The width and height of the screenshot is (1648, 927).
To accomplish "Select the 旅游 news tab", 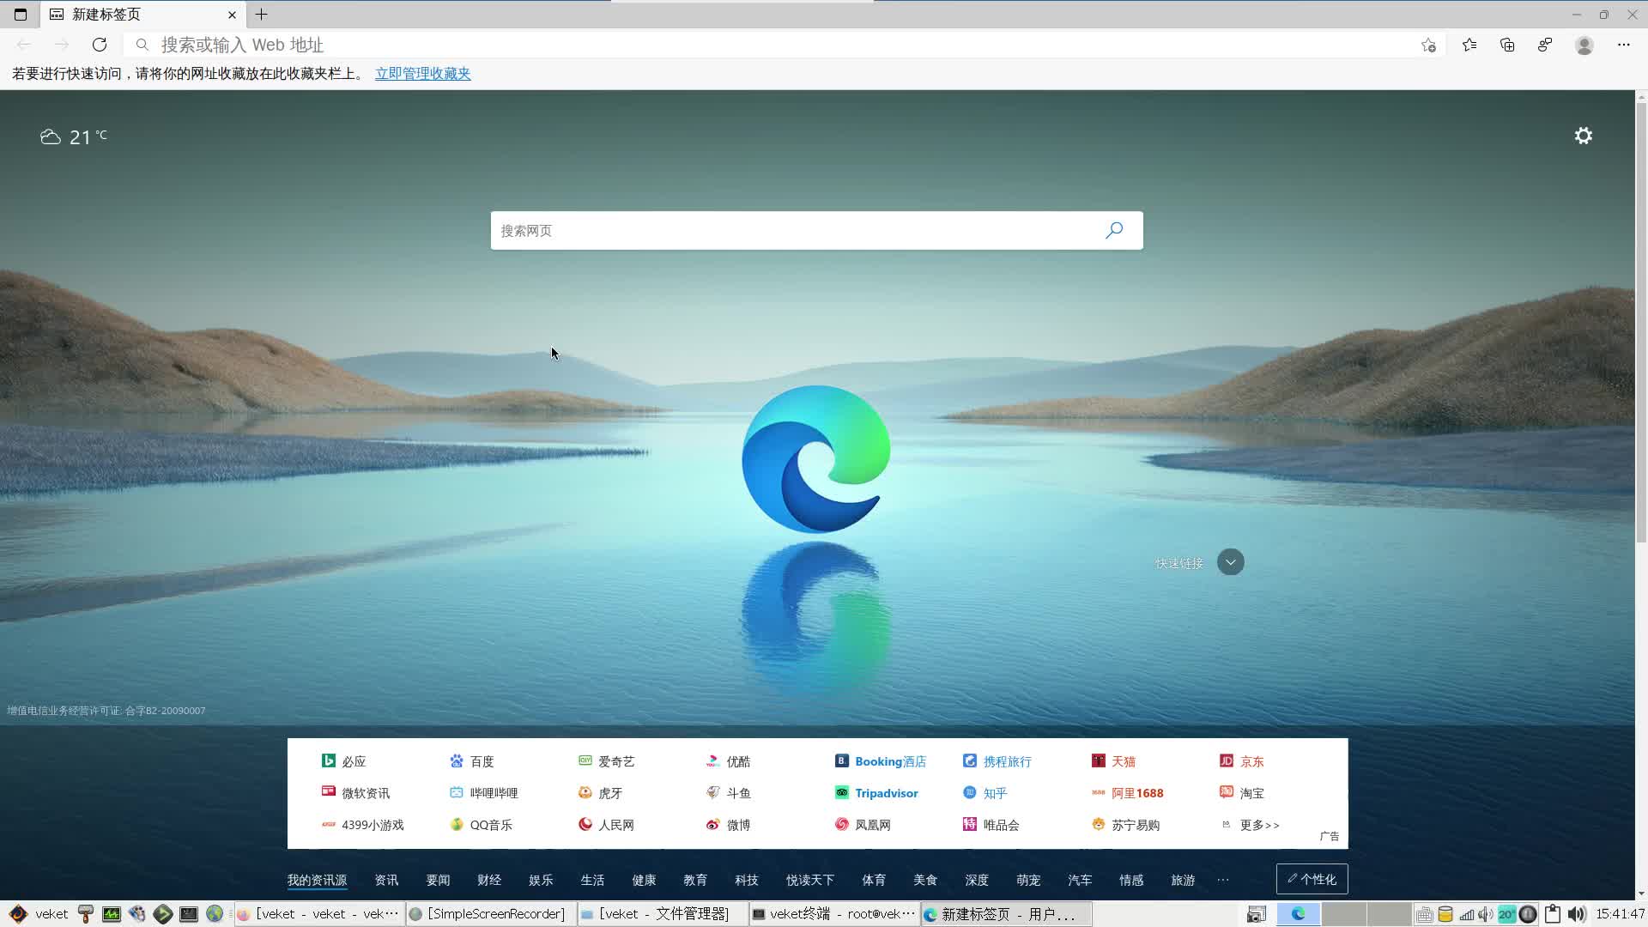I will [x=1183, y=880].
